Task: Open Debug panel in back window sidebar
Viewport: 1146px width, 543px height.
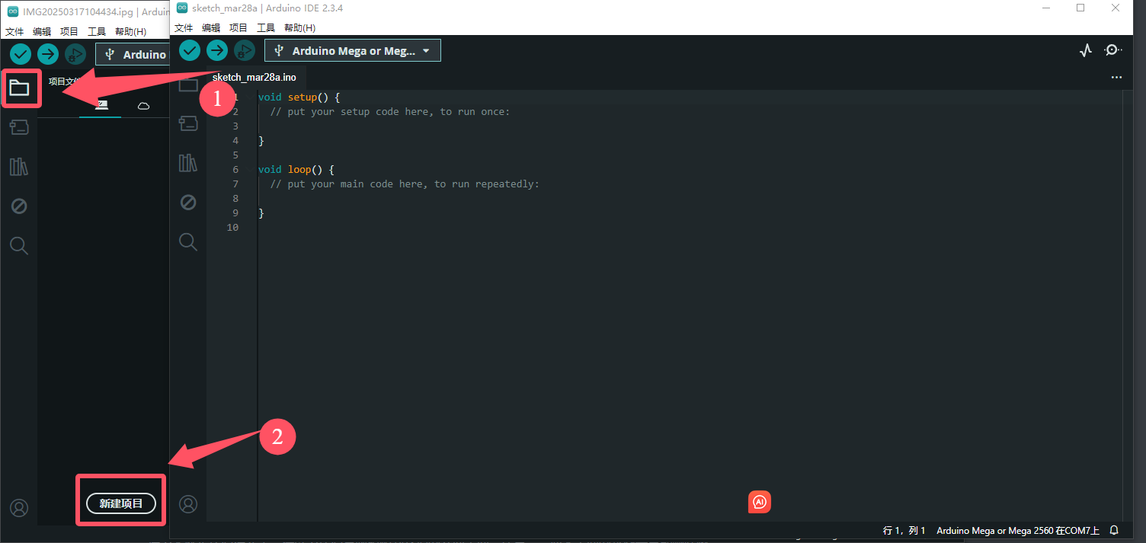Action: pyautogui.click(x=19, y=206)
